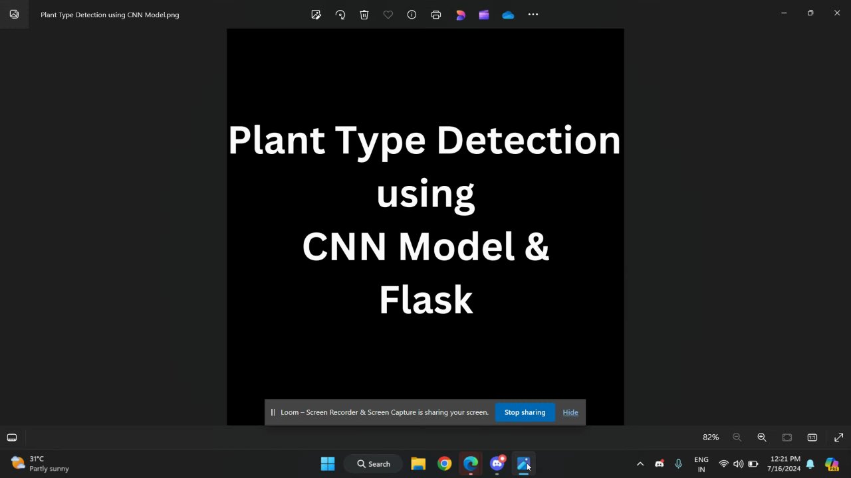Open the See more three-dots menu
The width and height of the screenshot is (851, 478).
533,15
